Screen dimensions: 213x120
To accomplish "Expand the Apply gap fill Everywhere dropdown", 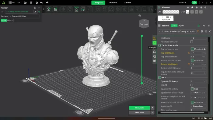I will (198, 106).
